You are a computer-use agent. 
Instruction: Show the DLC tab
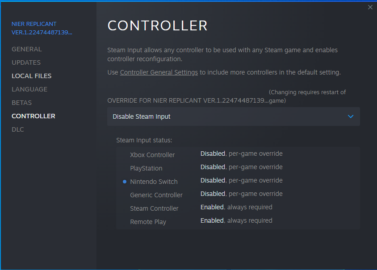pyautogui.click(x=18, y=129)
